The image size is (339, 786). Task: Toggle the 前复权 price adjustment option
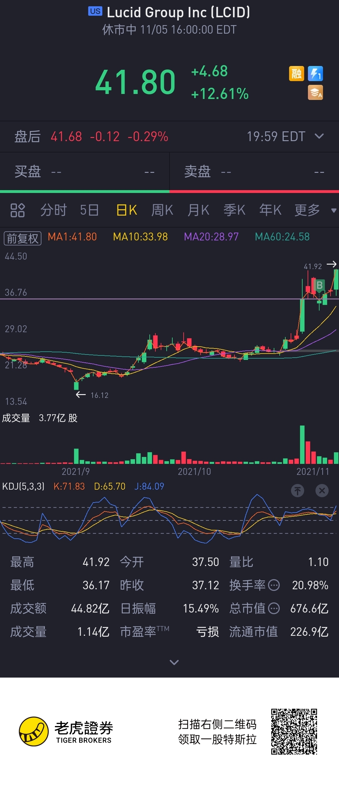[x=23, y=239]
